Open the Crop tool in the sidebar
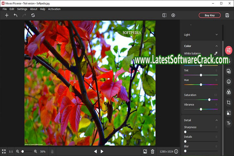This screenshot has width=234, height=156. [x=228, y=102]
